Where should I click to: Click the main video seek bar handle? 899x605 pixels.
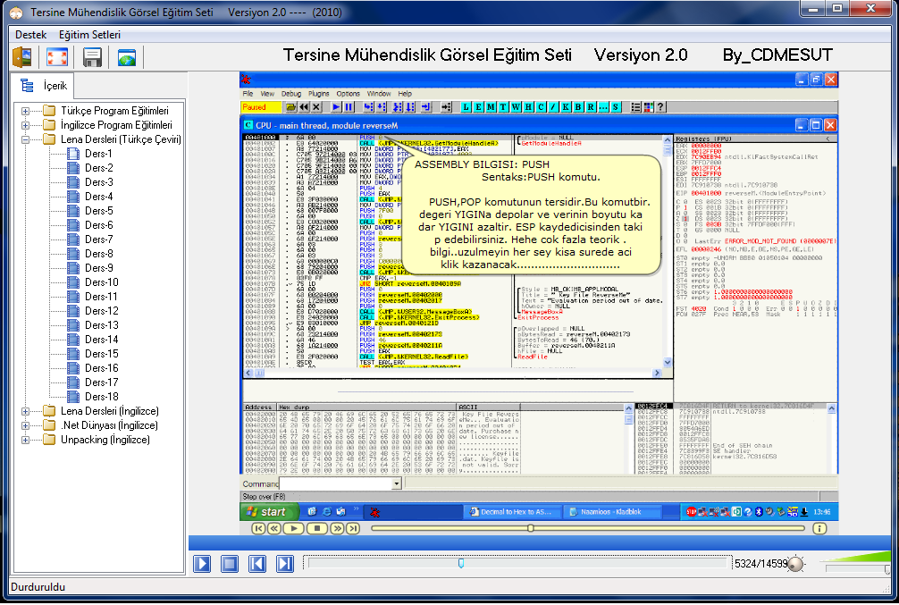coord(461,563)
